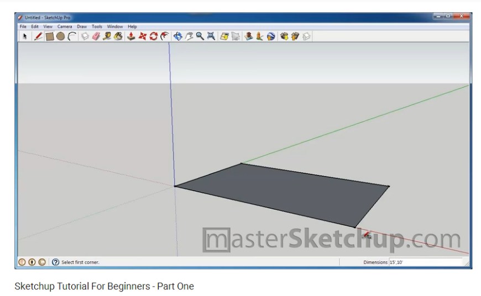Image resolution: width=481 pixels, height=296 pixels.
Task: Click the first round status bar icon
Action: point(22,262)
